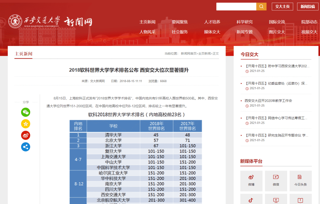Click the 北京航空航天大学 table cell

(x=113, y=200)
